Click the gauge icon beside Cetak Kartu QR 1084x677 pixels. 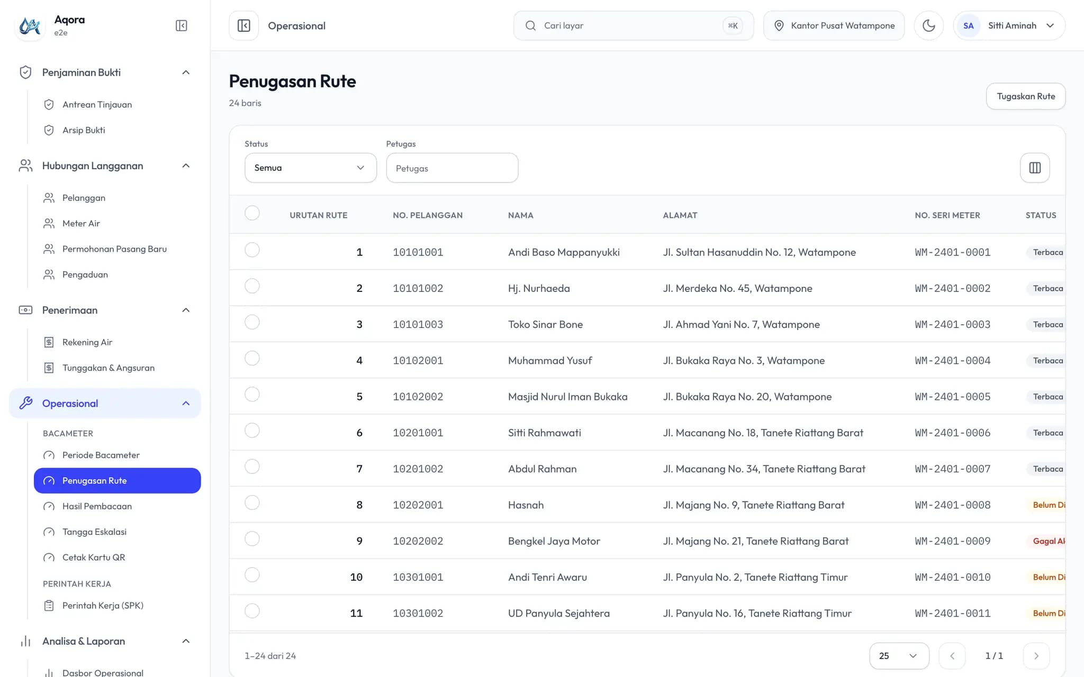pos(49,557)
